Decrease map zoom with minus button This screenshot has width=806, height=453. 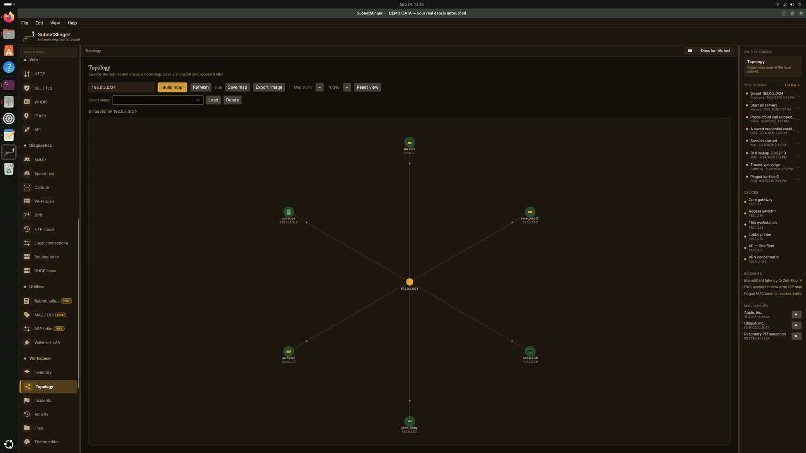319,87
